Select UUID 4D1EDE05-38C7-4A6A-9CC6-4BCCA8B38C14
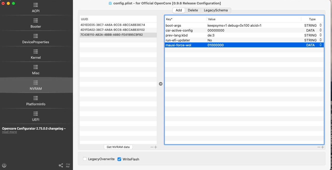332x170 pixels. point(118,25)
